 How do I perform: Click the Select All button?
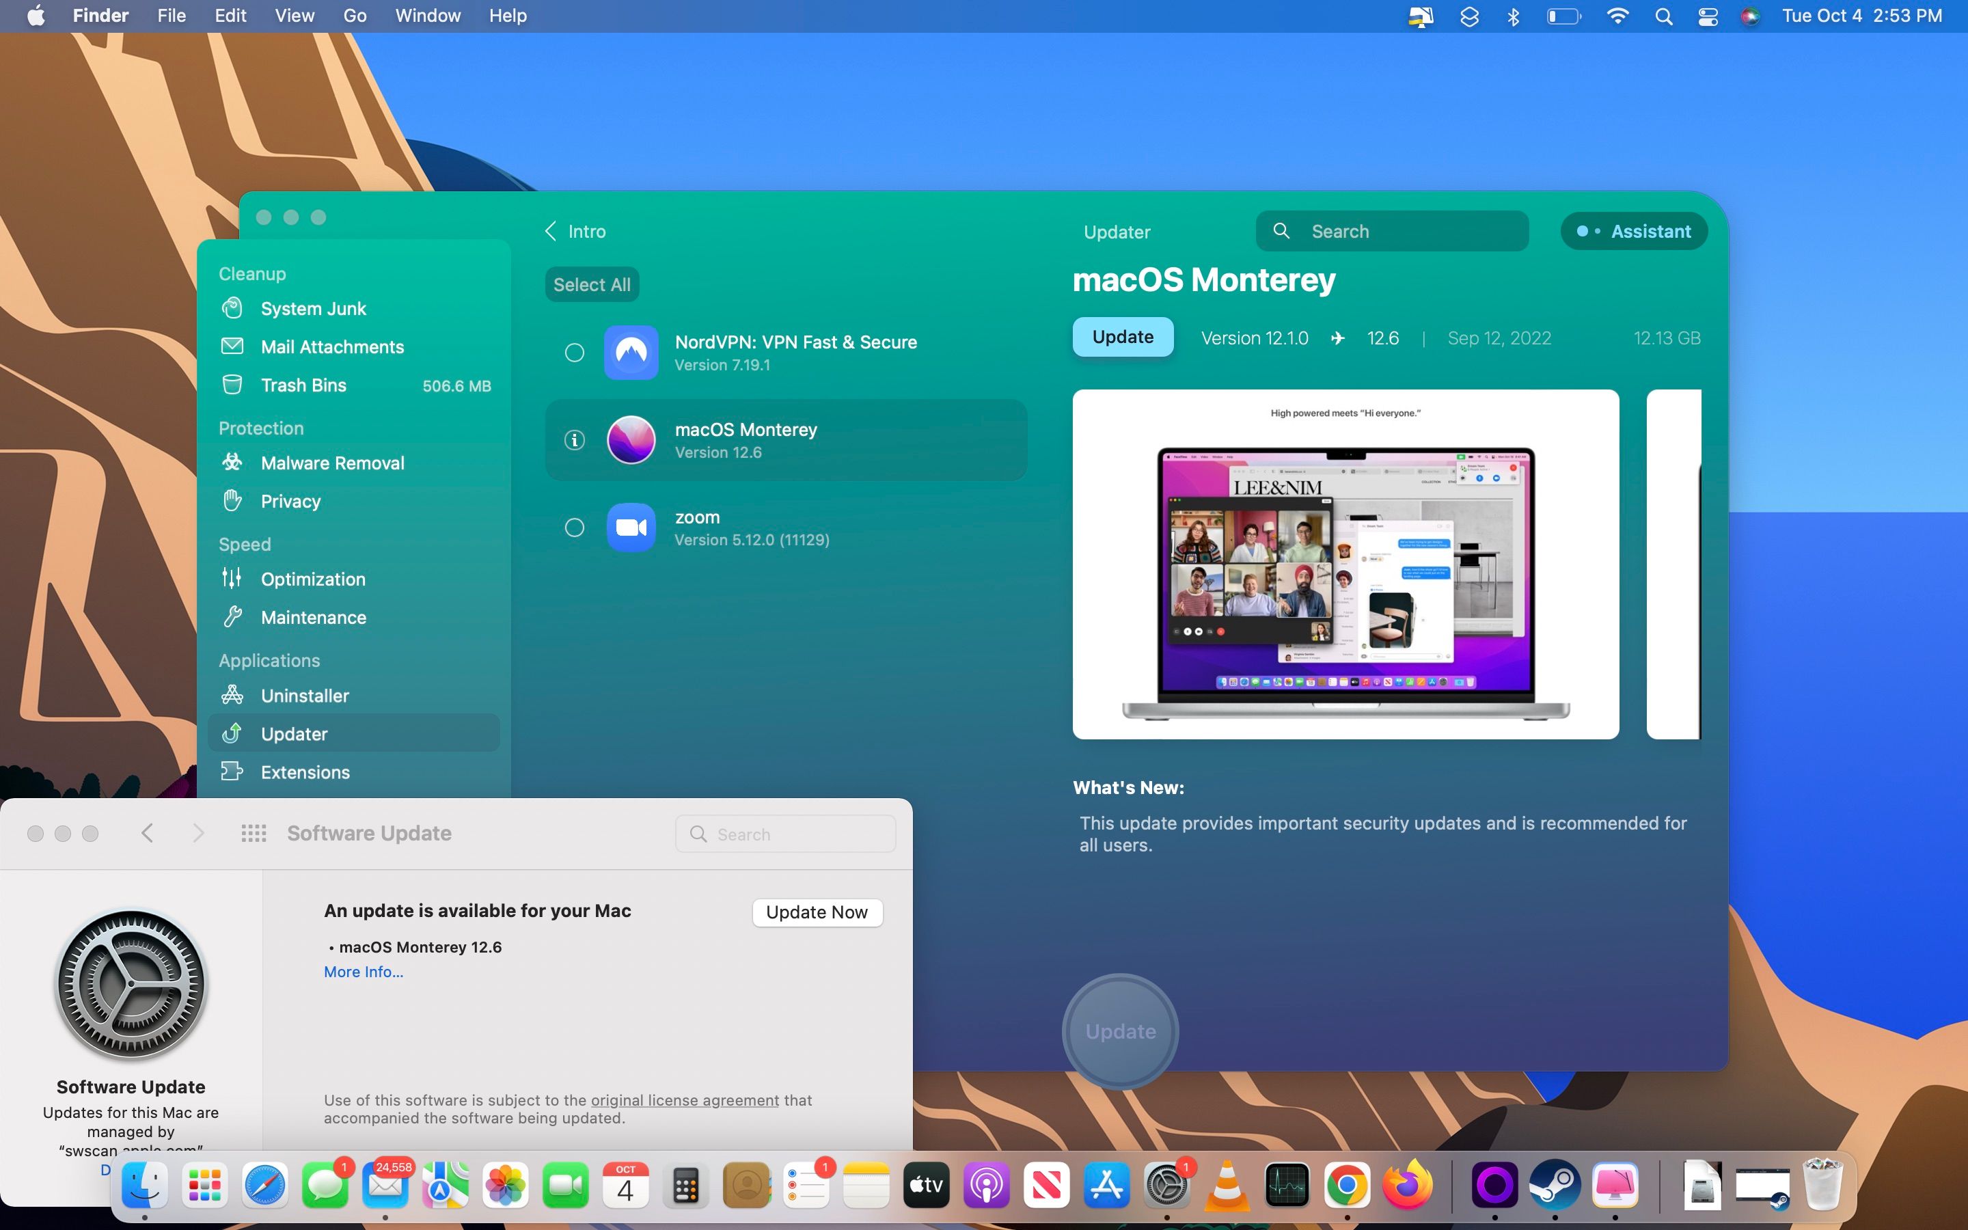tap(592, 284)
